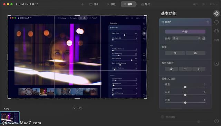Click the 垂直 vertical slider handle
Viewport: 221px width, 126px height.
[185, 87]
